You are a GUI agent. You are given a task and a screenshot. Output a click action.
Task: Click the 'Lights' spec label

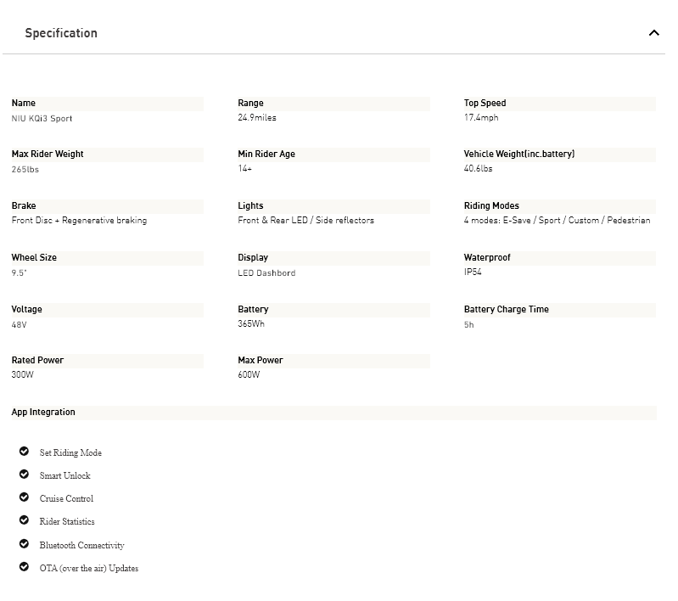(x=251, y=206)
